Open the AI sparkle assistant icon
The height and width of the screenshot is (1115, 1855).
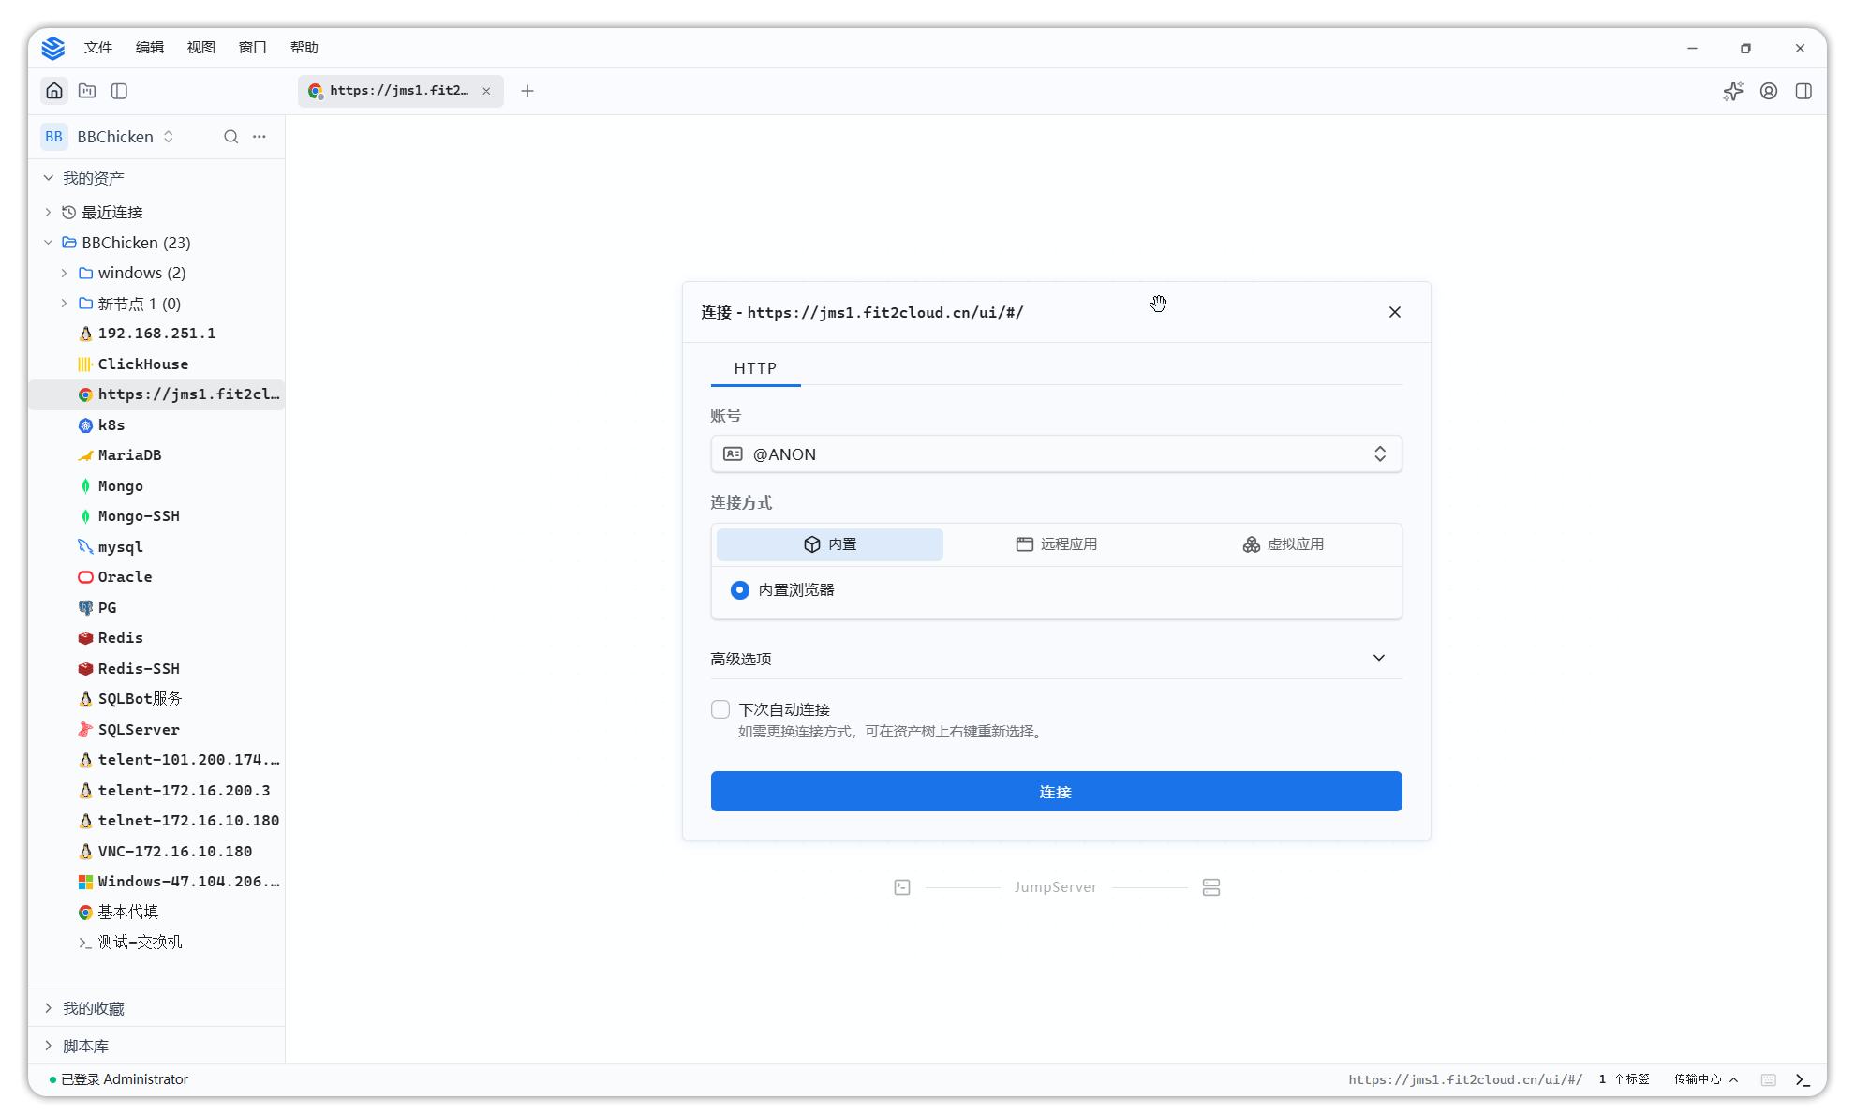(x=1733, y=91)
